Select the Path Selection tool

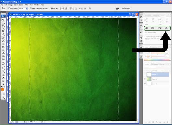3,68
